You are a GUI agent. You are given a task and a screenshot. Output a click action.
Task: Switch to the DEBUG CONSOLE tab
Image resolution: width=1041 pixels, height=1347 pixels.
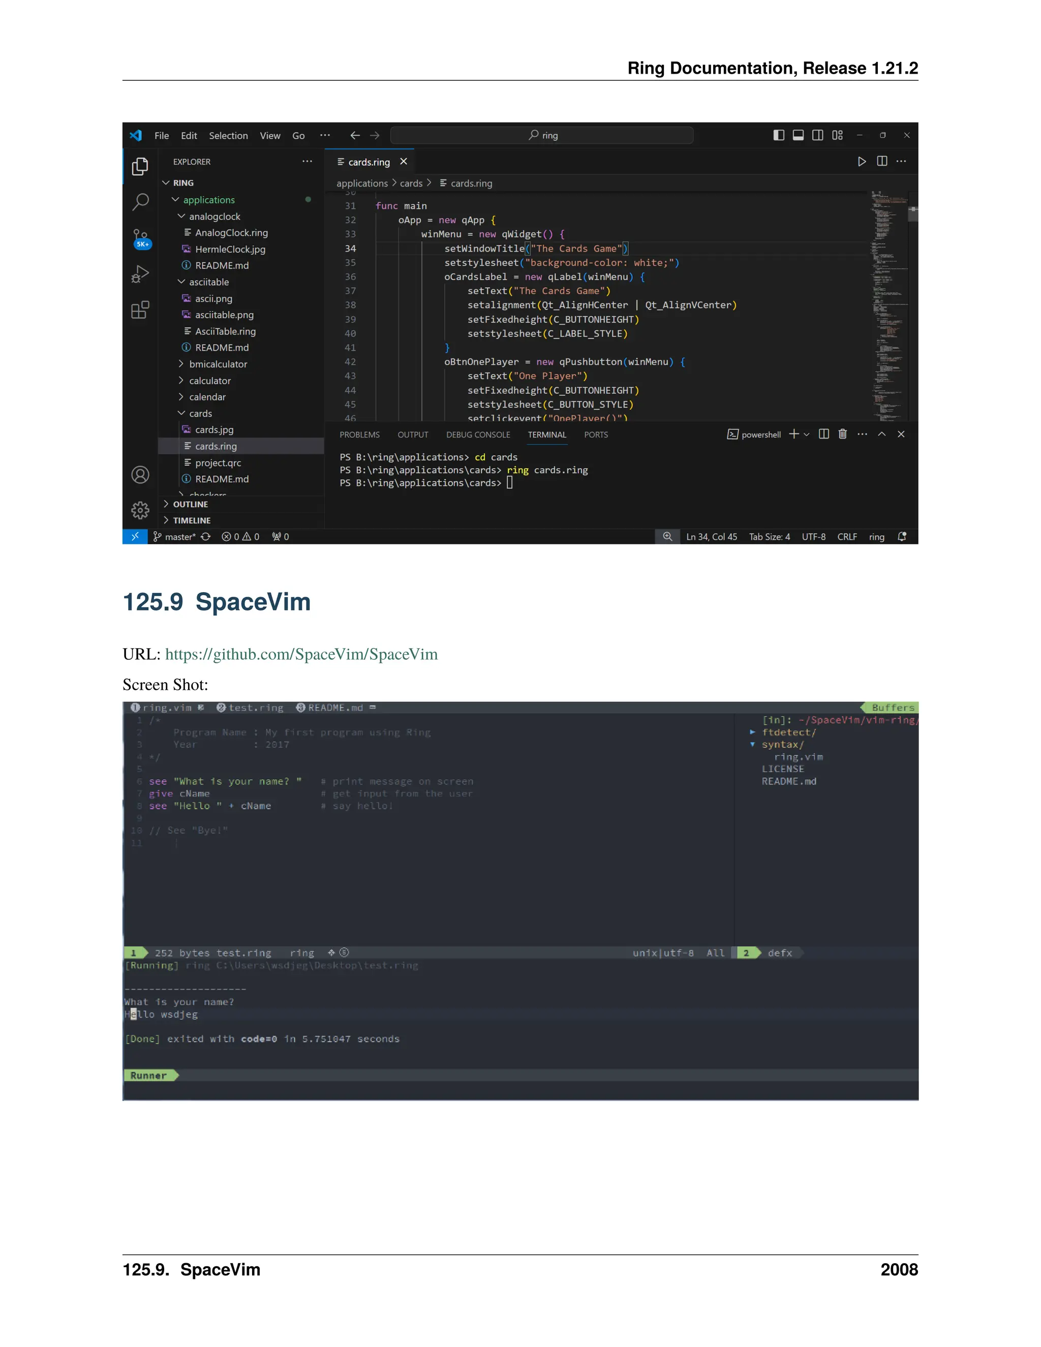point(478,435)
